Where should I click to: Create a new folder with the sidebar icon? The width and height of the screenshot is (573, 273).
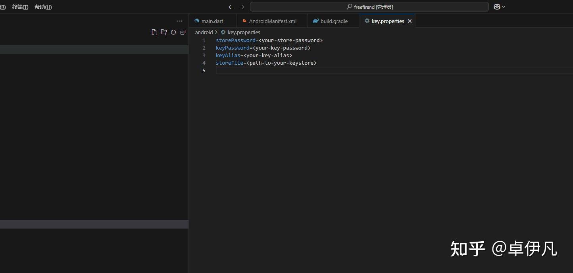click(x=164, y=32)
